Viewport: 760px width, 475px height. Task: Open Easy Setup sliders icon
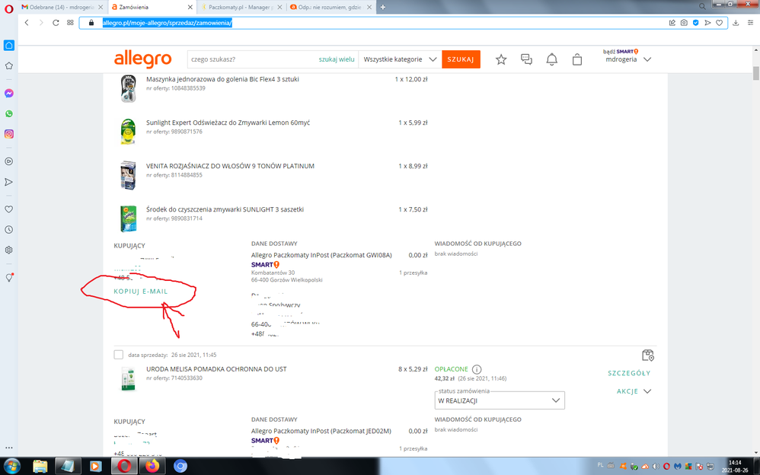pyautogui.click(x=750, y=23)
